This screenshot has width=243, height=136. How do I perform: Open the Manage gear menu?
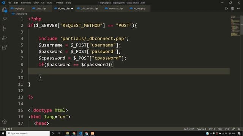tap(4, 122)
